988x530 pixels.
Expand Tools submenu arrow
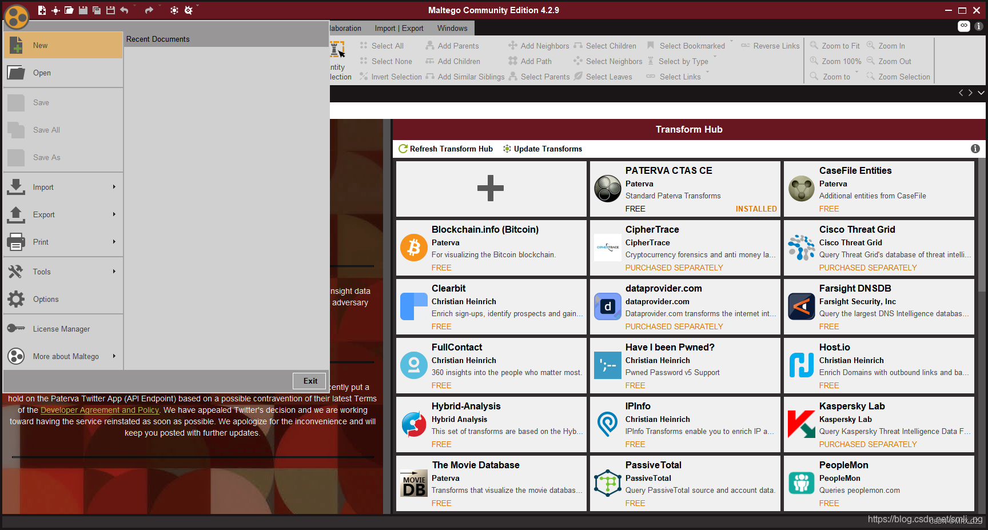pos(114,272)
